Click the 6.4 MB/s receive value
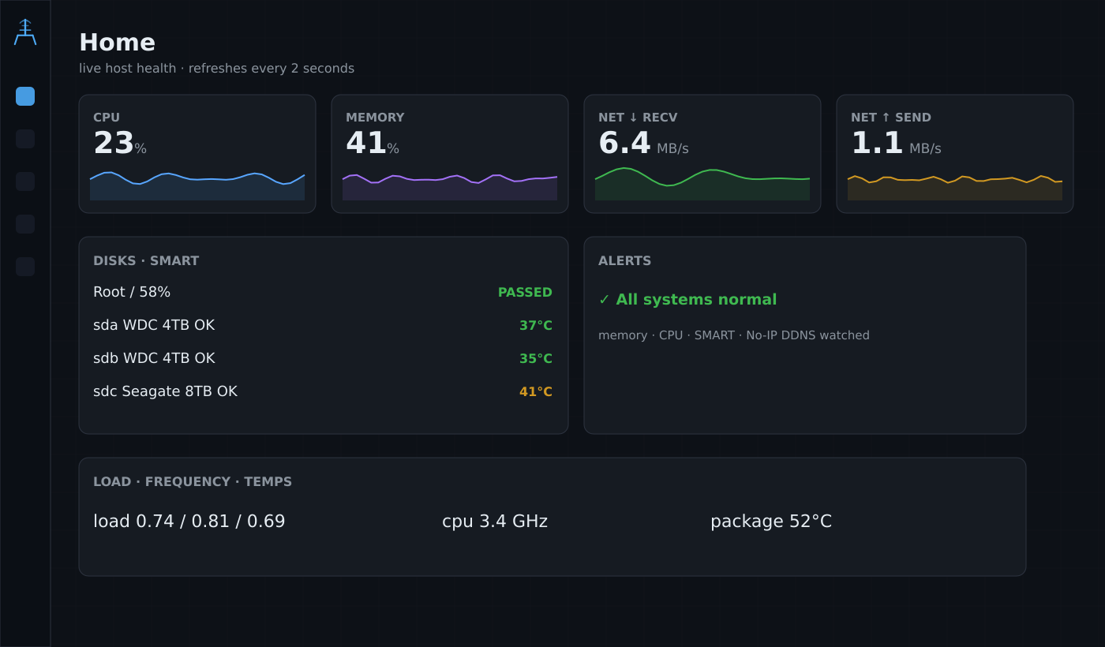Image resolution: width=1105 pixels, height=647 pixels. (x=643, y=144)
